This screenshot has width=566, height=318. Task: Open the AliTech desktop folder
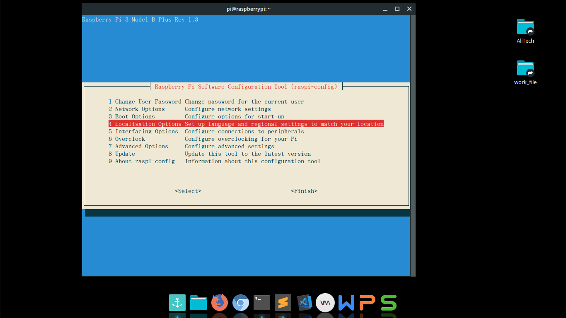point(525,31)
